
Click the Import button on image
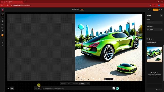click(x=108, y=79)
